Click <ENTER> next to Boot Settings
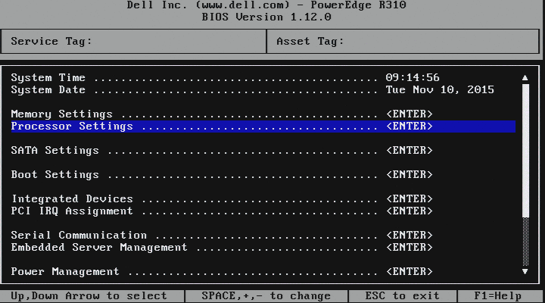 pyautogui.click(x=410, y=174)
